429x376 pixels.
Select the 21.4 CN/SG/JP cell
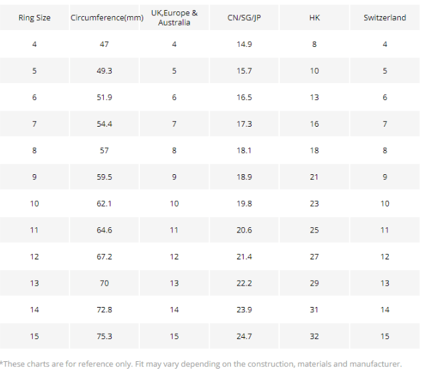coord(244,257)
